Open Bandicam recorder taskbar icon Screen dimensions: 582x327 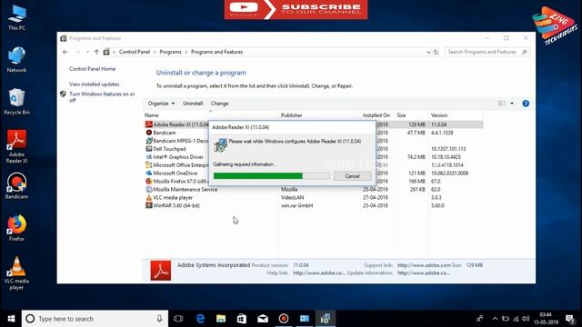284,319
